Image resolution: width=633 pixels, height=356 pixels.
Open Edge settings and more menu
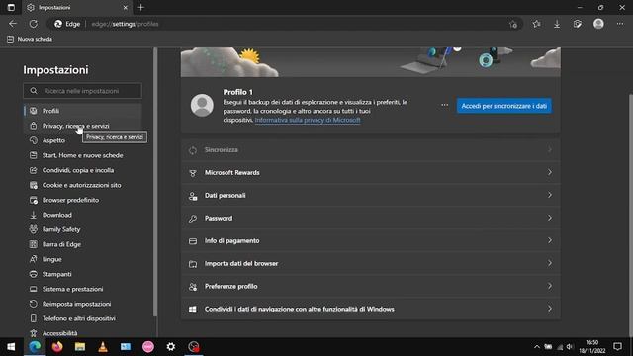coord(620,24)
